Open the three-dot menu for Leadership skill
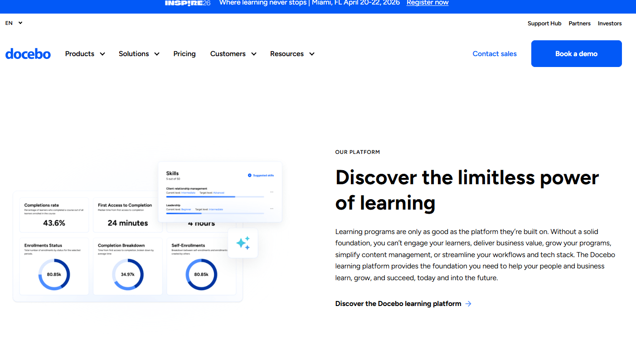The height and width of the screenshot is (349, 636). tap(272, 209)
